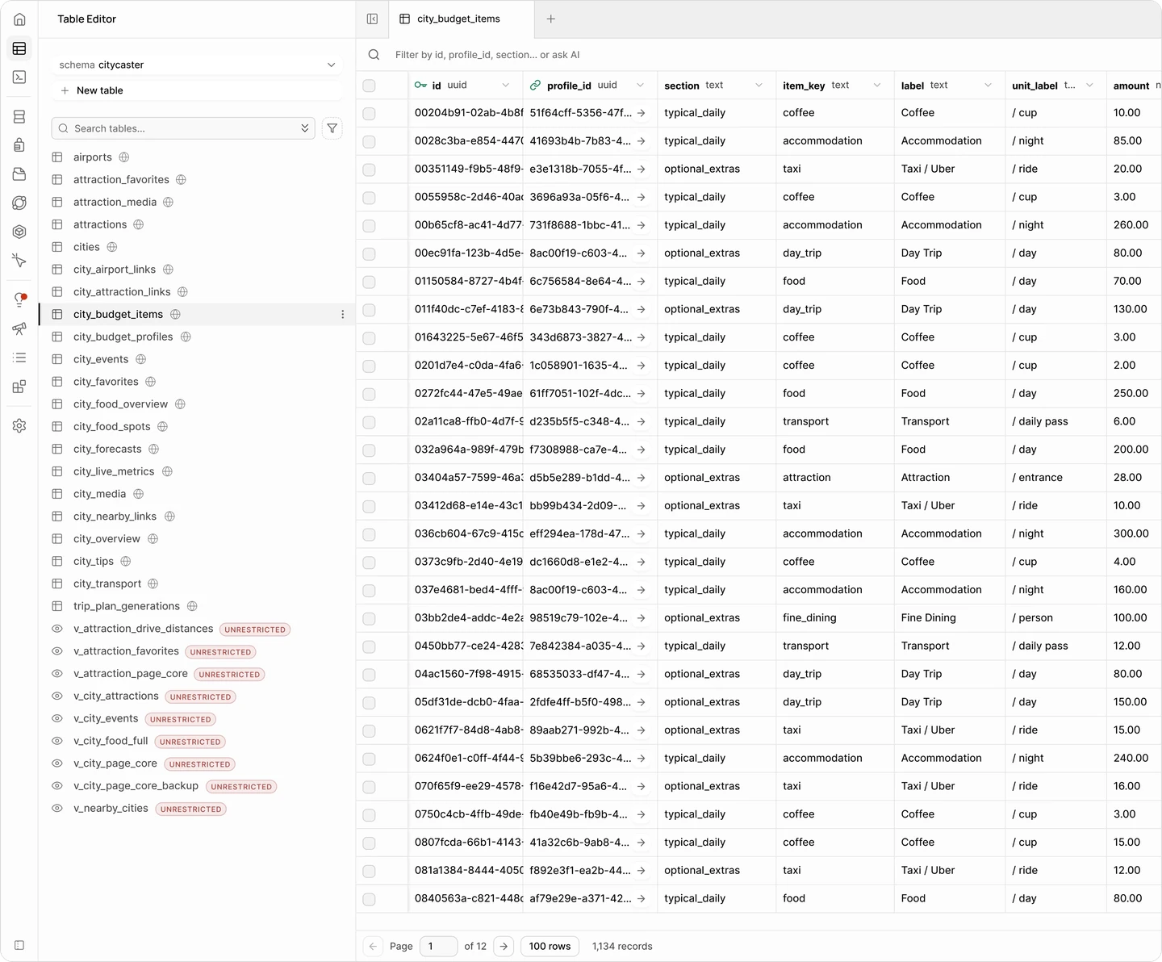The height and width of the screenshot is (962, 1162).
Task: Open the schema citycaster dropdown
Action: [197, 65]
